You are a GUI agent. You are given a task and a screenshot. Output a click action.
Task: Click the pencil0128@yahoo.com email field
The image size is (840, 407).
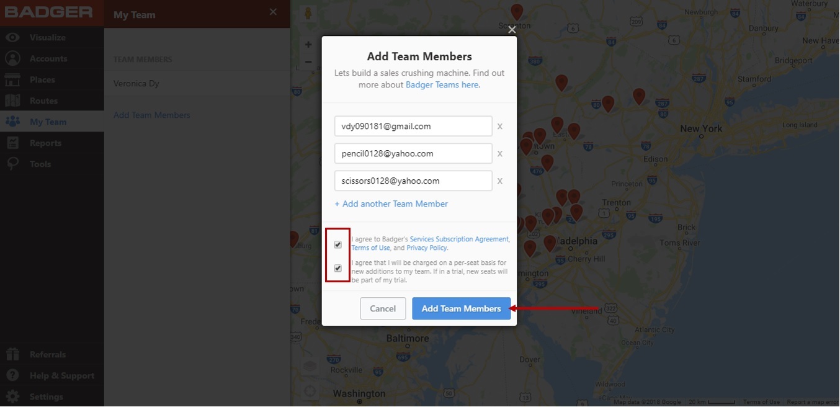(413, 153)
